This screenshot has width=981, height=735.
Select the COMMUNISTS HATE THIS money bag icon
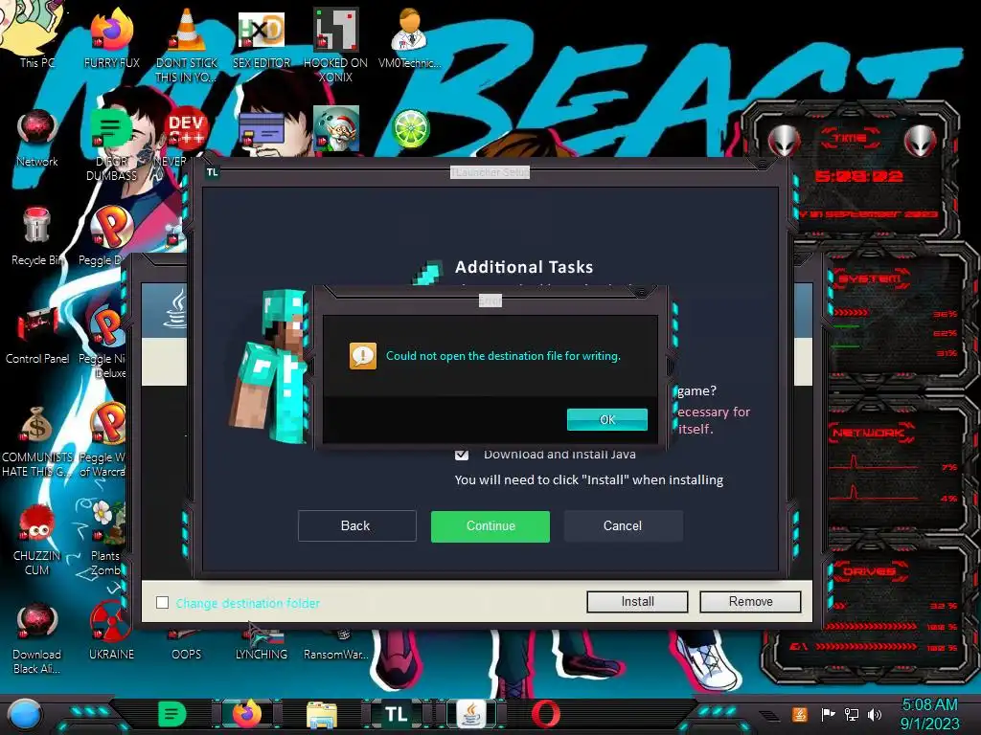(37, 440)
